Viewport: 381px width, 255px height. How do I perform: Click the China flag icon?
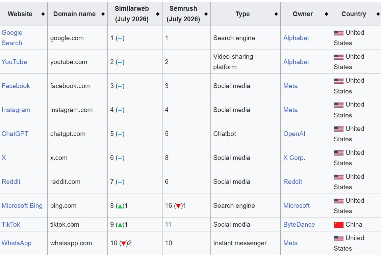(x=338, y=225)
